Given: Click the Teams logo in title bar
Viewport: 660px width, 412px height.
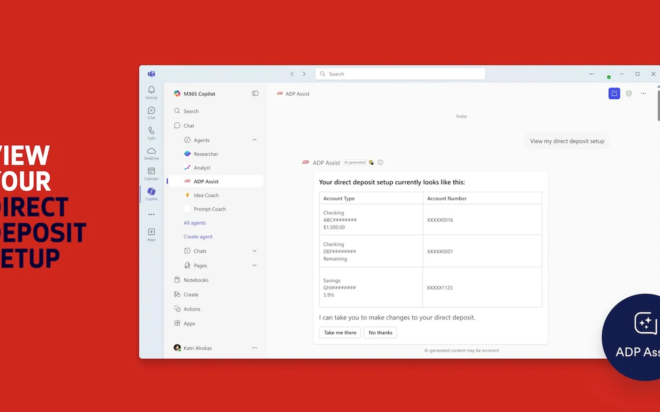Looking at the screenshot, I should pyautogui.click(x=151, y=74).
